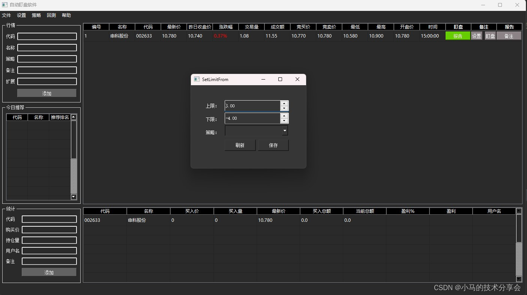527x295 pixels.
Task: Click scroll down arrow of bottom holdings table
Action: click(519, 279)
